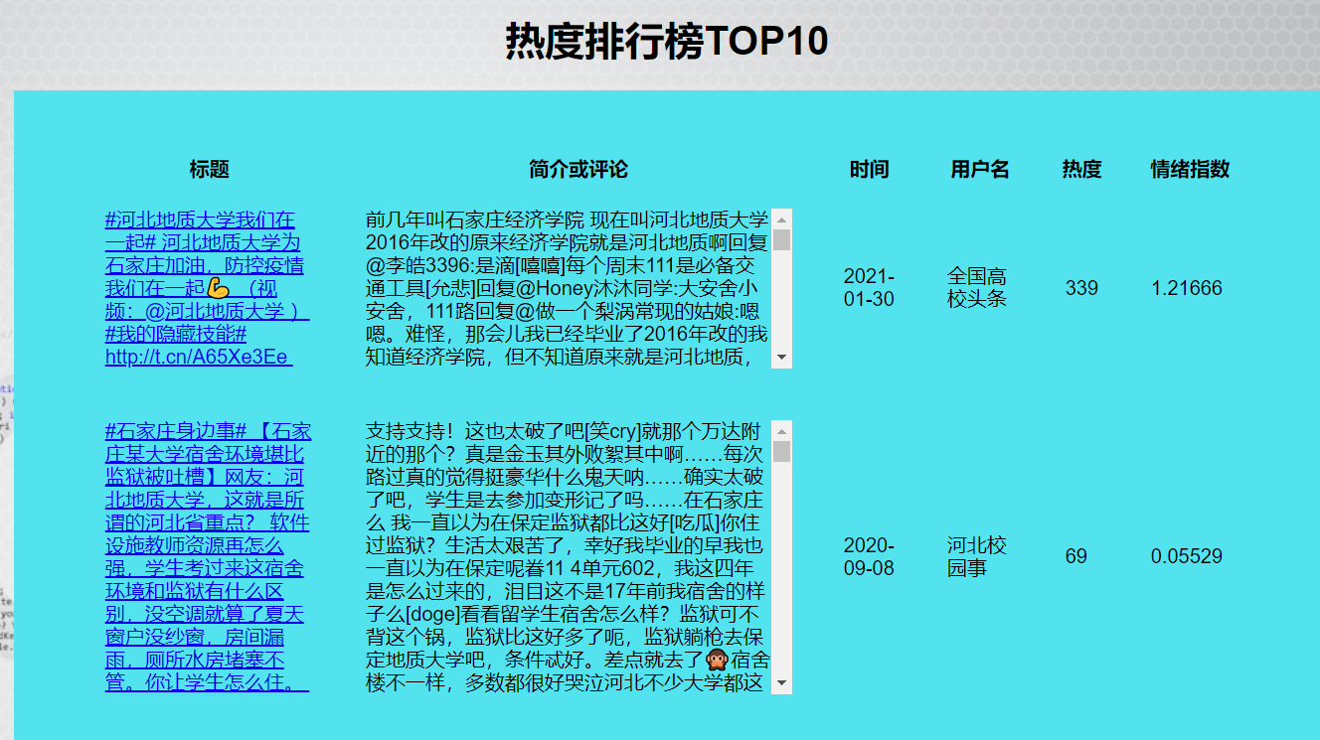This screenshot has height=740, width=1320.
Task: Click the 情绪指数 column header
Action: pyautogui.click(x=1190, y=169)
